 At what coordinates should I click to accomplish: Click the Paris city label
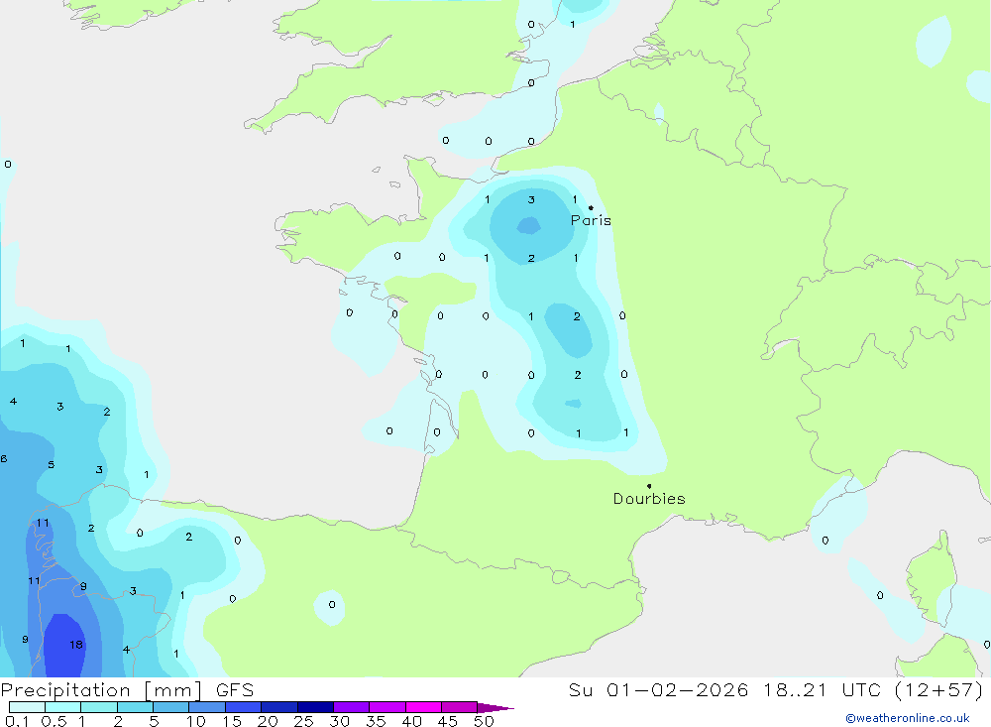click(591, 220)
